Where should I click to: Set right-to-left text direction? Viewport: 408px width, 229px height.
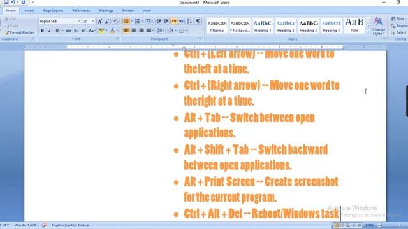(x=181, y=21)
